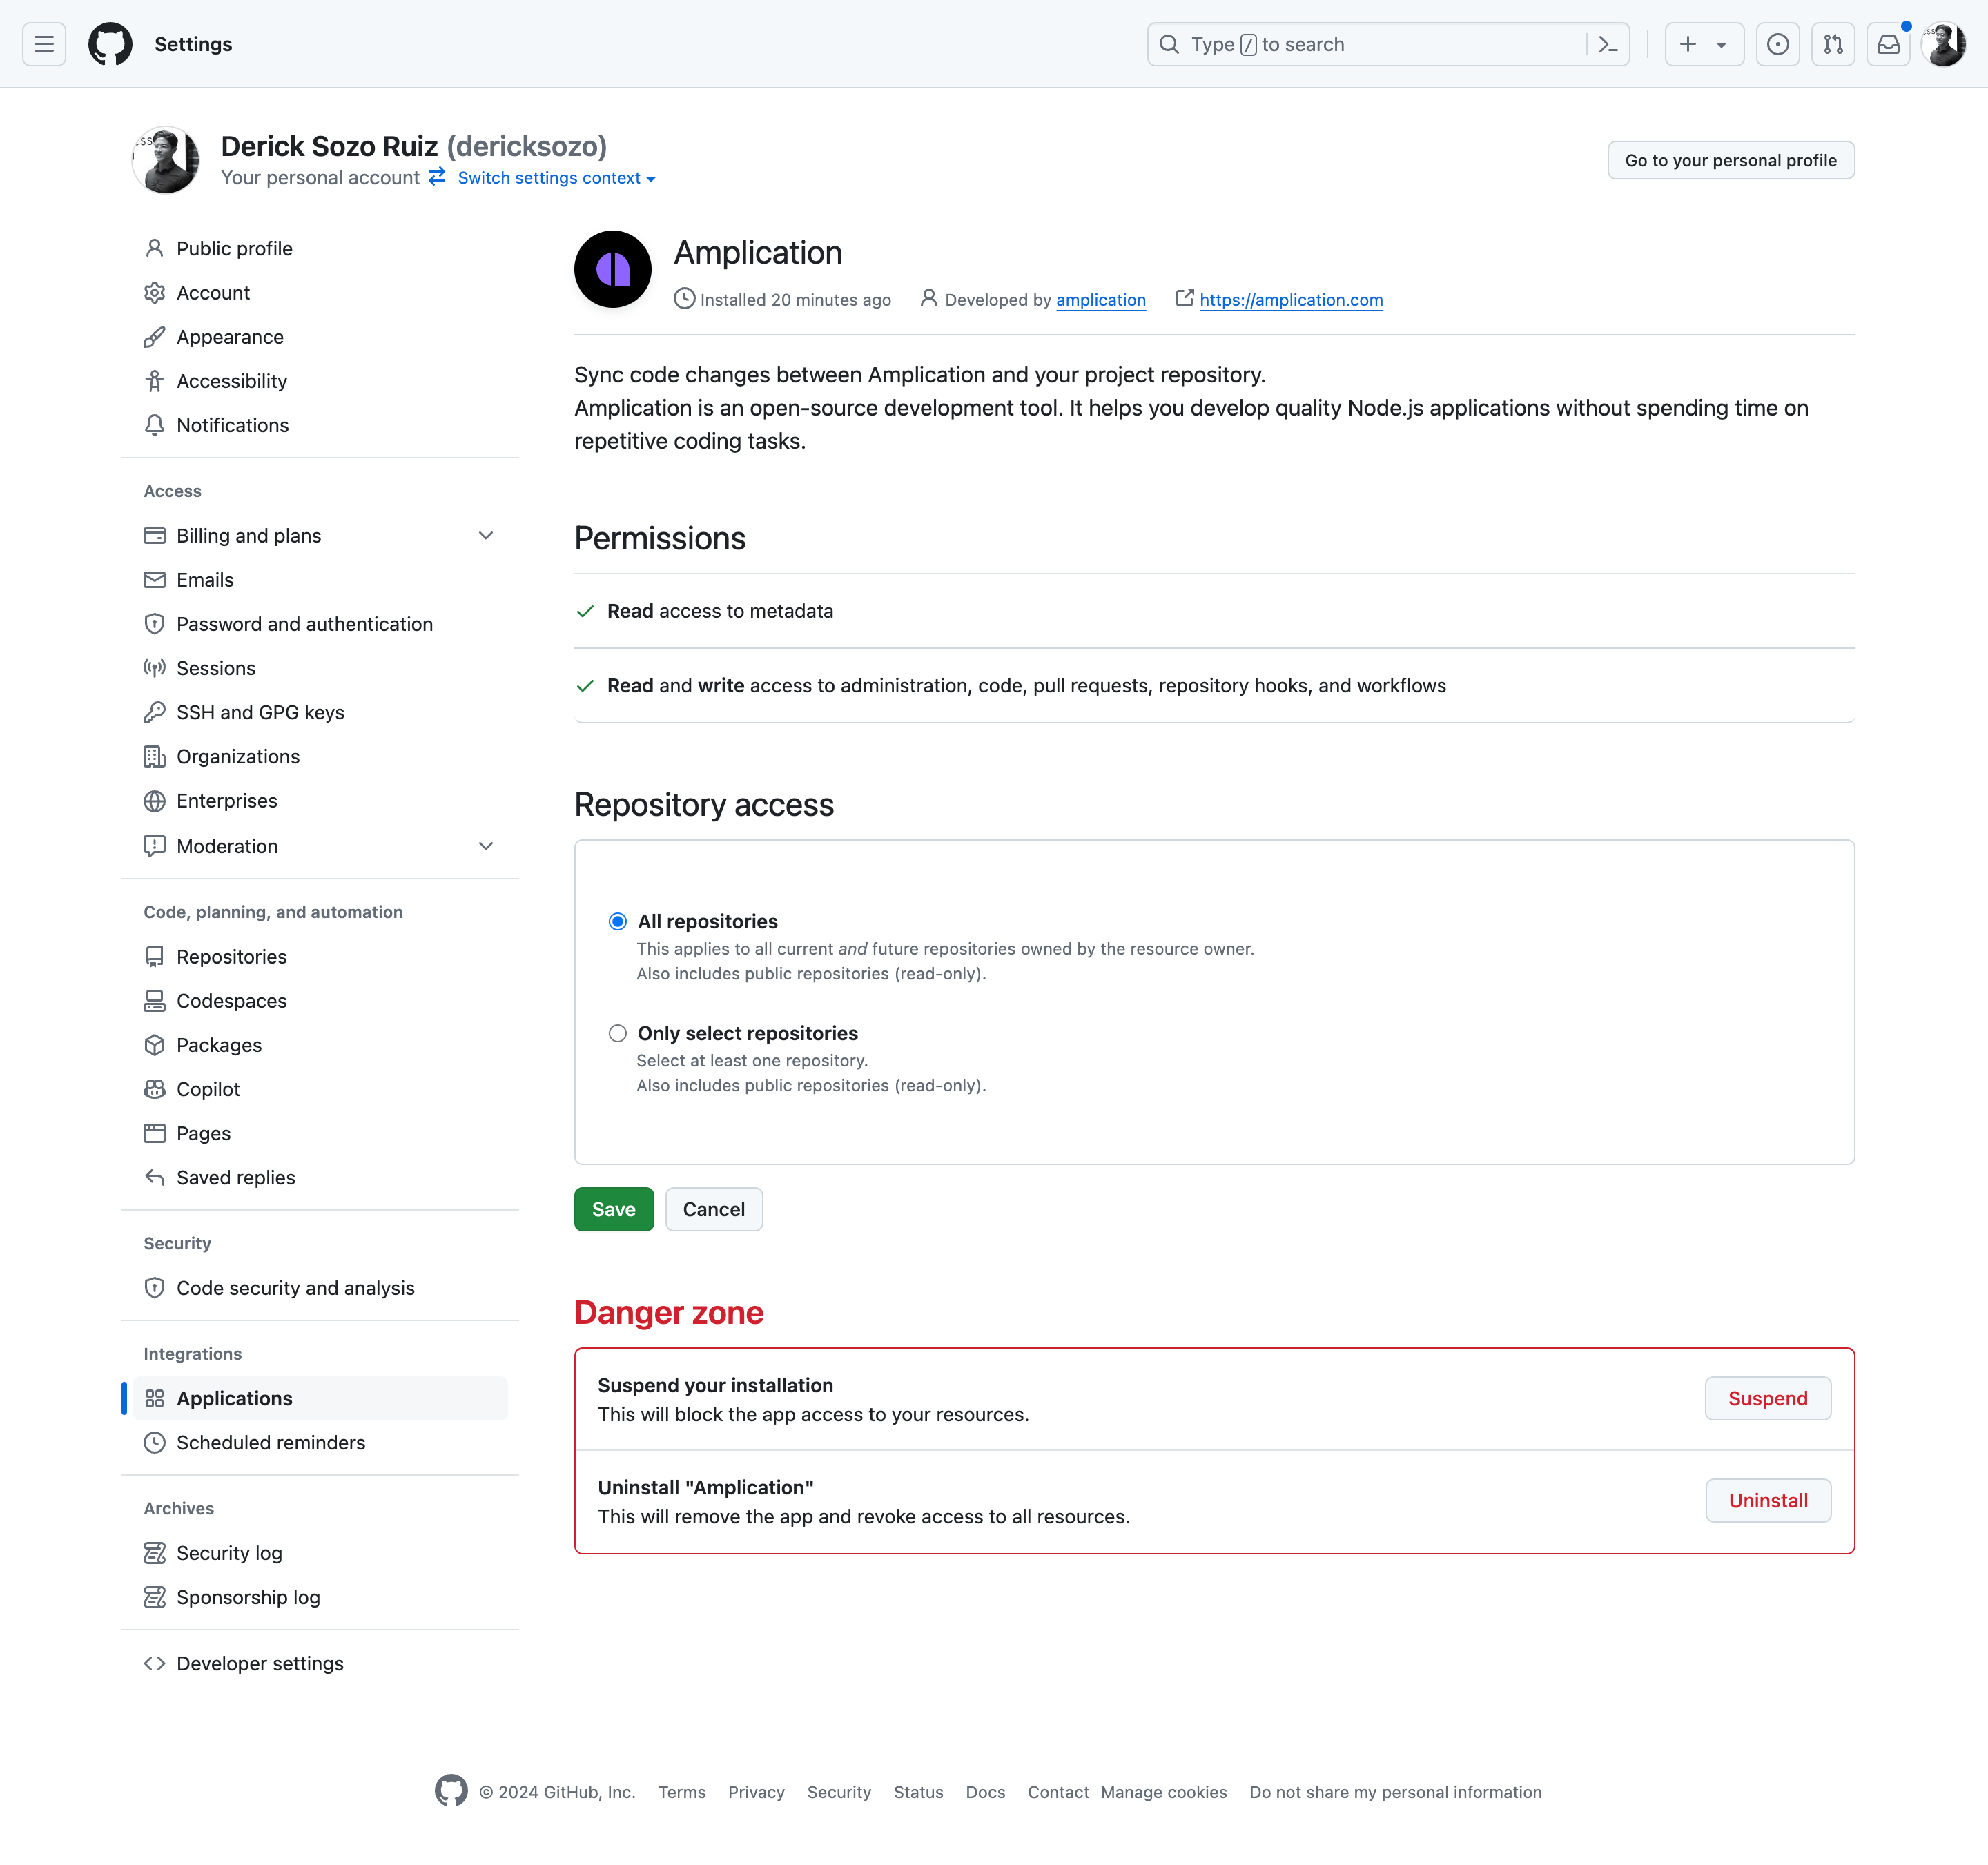Open the https://amplication.com link
Viewport: 1988px width, 1865px height.
pyautogui.click(x=1291, y=300)
